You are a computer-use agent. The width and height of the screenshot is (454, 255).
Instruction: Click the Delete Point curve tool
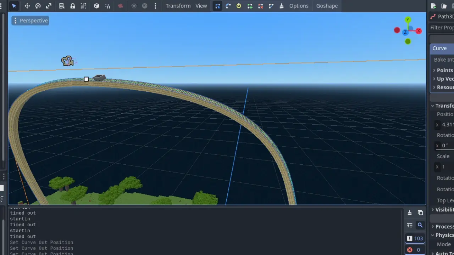pyautogui.click(x=261, y=6)
